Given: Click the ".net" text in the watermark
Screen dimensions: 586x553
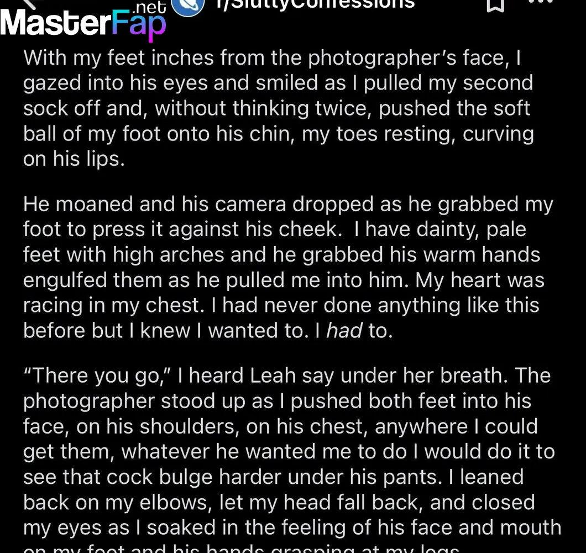Looking at the screenshot, I should [x=149, y=8].
